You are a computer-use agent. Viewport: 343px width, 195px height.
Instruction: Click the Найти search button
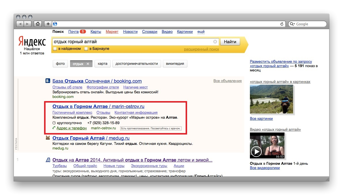point(230,42)
